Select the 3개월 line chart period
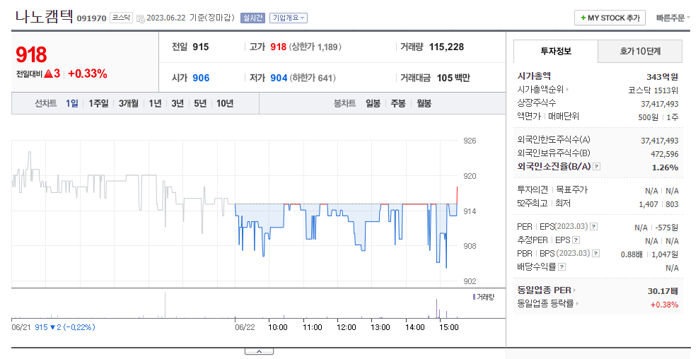698x359 pixels. [x=128, y=103]
